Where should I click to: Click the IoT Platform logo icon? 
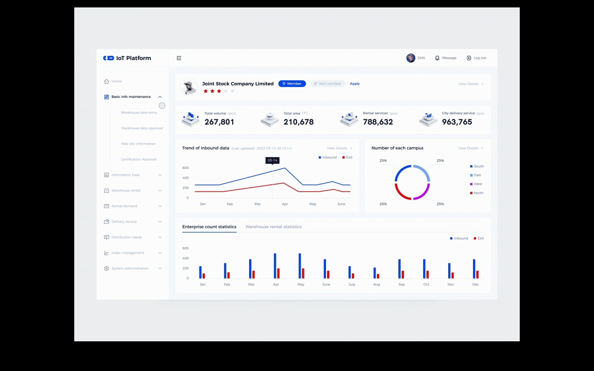point(108,58)
